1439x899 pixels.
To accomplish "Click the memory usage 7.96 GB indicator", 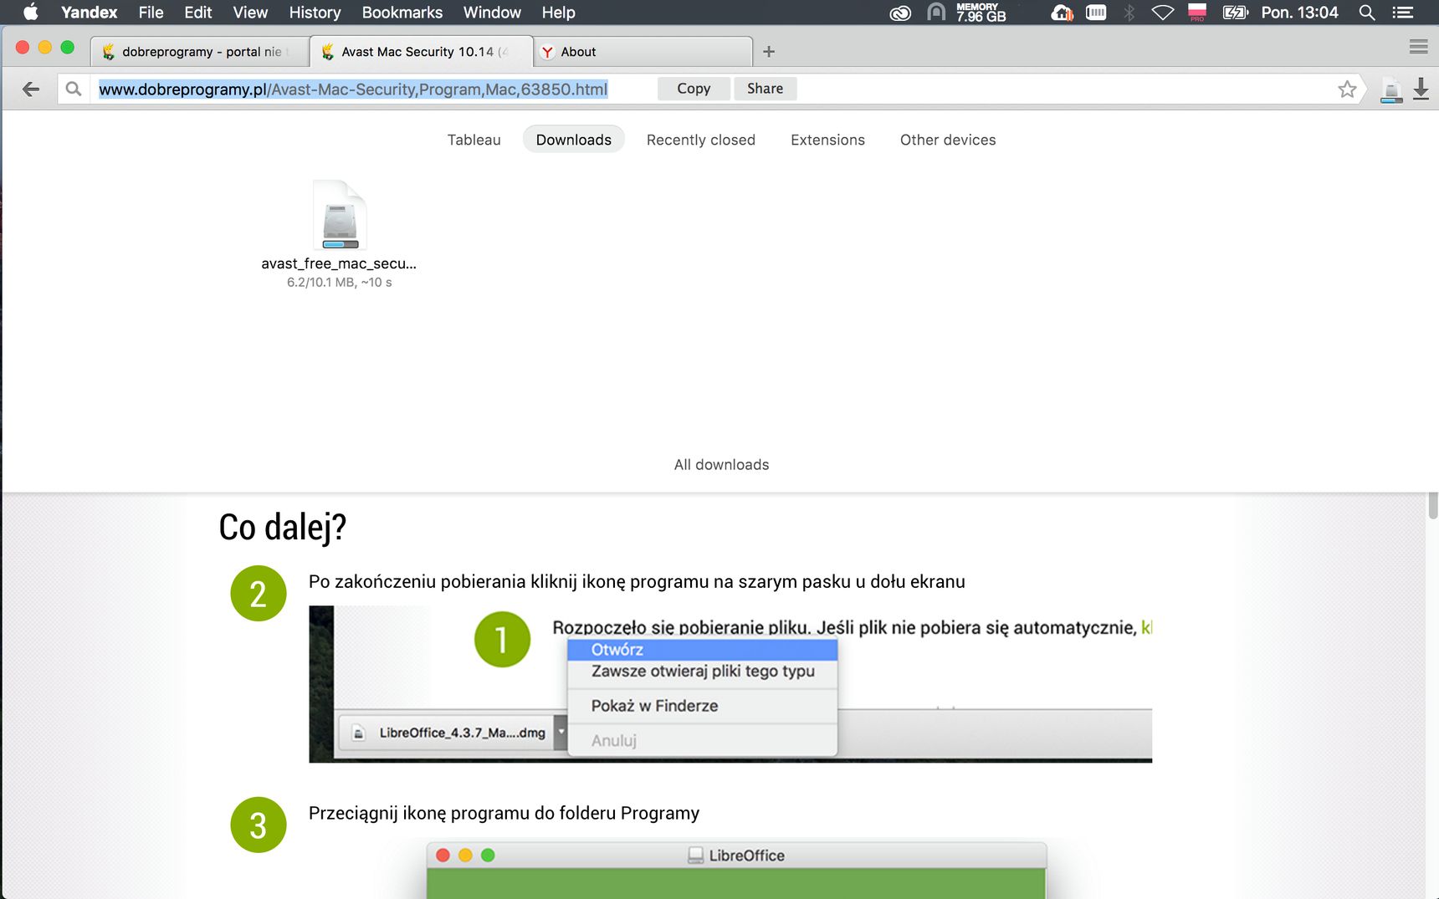I will (x=981, y=13).
